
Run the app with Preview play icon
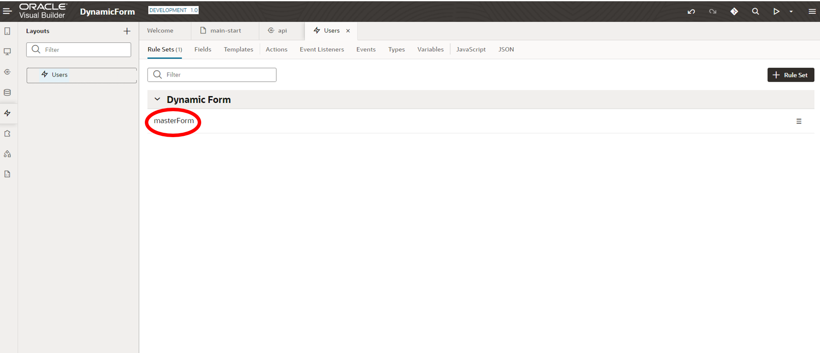pyautogui.click(x=776, y=12)
